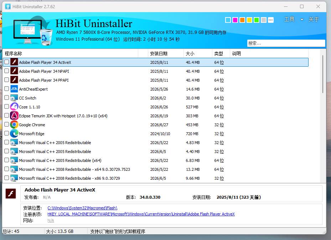
Task: Apply the light blue theme color
Action: coord(228,20)
